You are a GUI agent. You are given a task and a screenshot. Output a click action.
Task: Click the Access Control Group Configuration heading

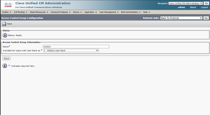coord(22,18)
